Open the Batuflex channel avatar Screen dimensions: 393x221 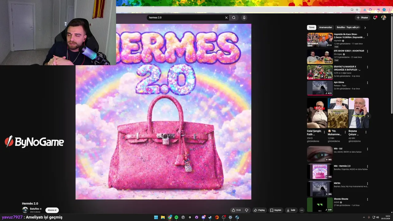click(x=25, y=210)
